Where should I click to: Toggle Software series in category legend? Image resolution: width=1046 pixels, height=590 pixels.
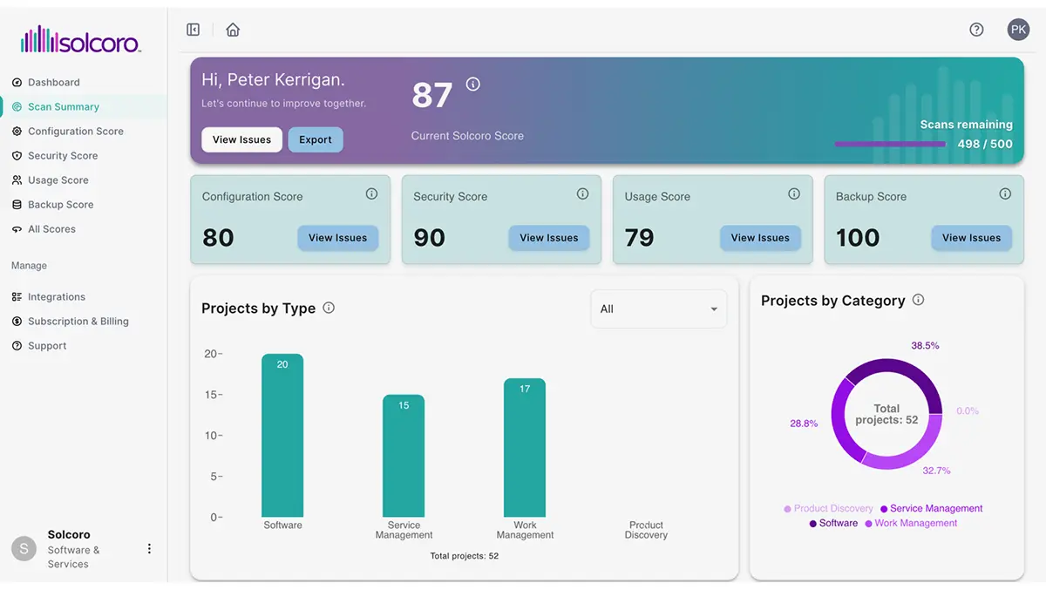point(833,523)
